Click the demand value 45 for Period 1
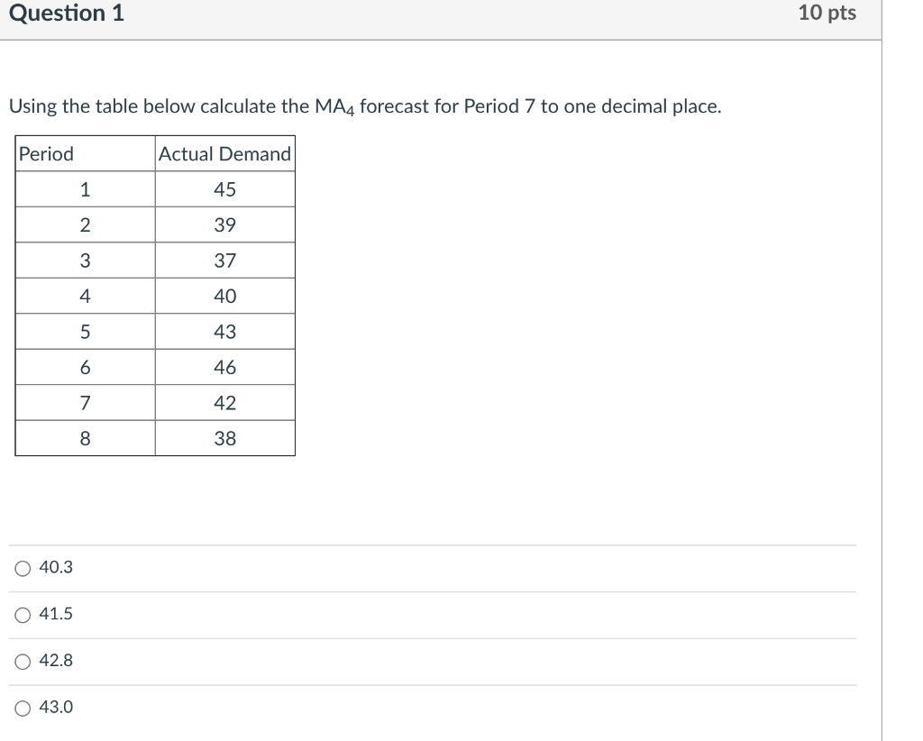The image size is (923, 741). (x=224, y=189)
